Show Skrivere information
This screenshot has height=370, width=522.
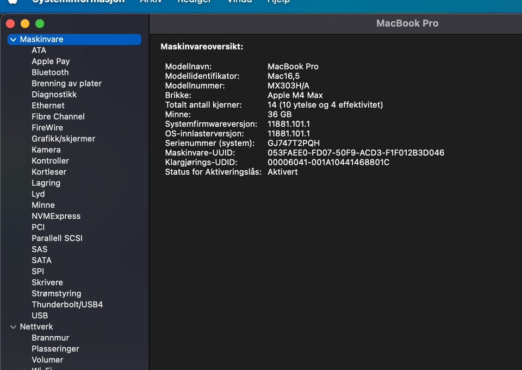coord(47,282)
